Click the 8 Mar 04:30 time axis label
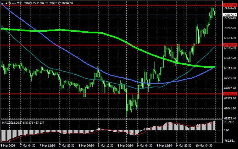 click(86, 146)
